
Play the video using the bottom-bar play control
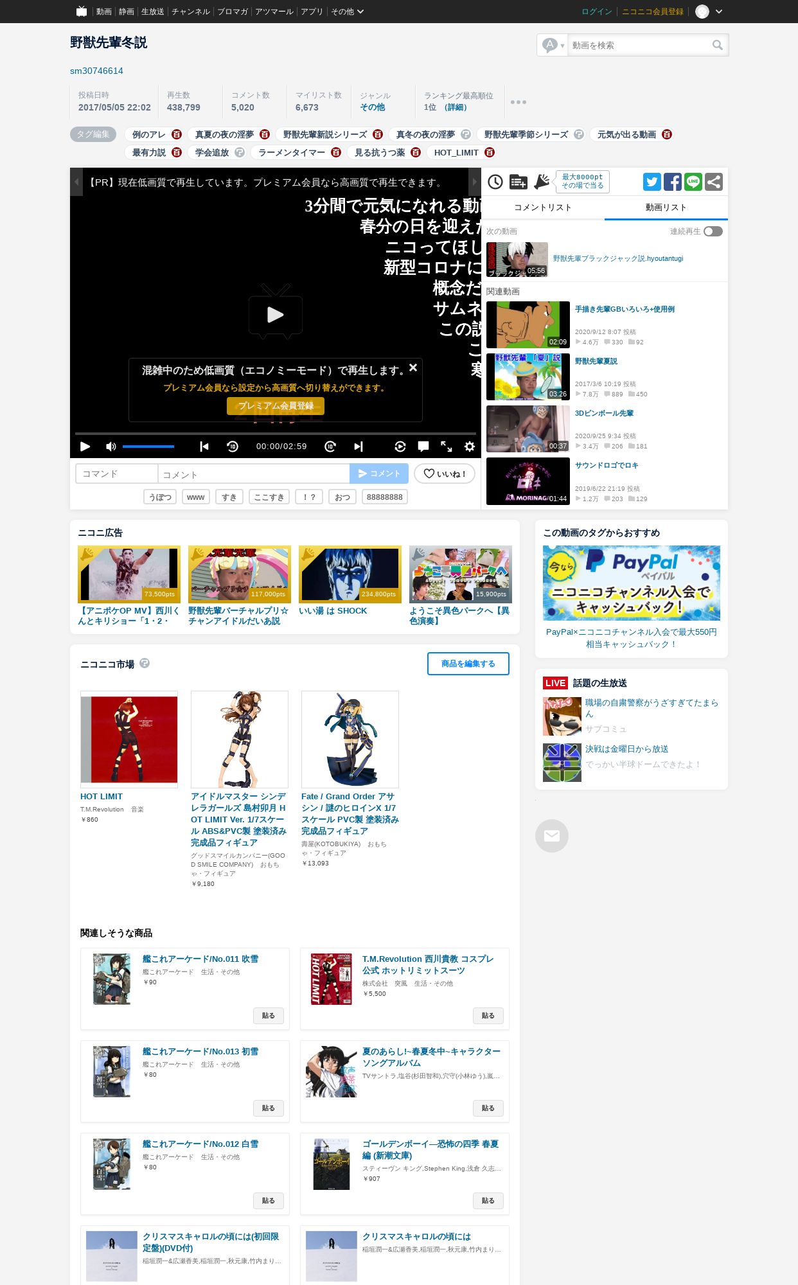pyautogui.click(x=85, y=447)
